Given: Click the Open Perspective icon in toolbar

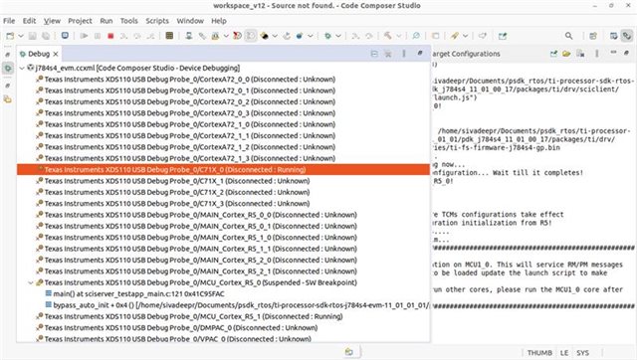Looking at the screenshot, I should tap(593, 36).
